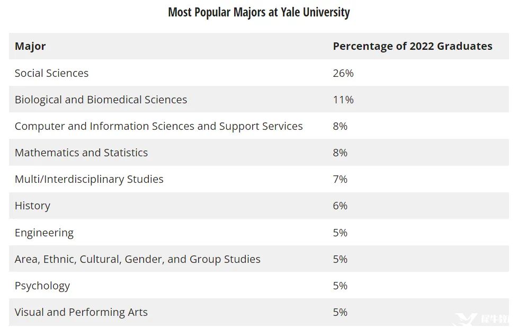
Task: Select the "Percentage of 2022 Graduates" header
Action: click(x=412, y=46)
